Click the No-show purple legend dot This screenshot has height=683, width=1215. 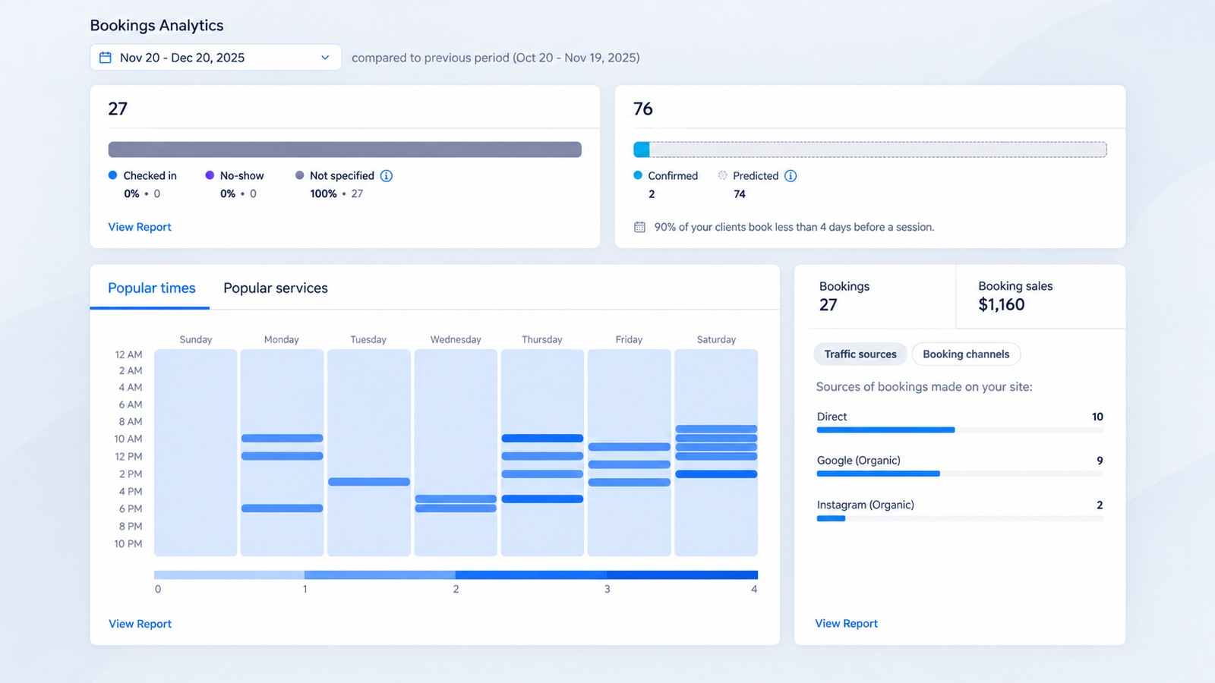(210, 175)
